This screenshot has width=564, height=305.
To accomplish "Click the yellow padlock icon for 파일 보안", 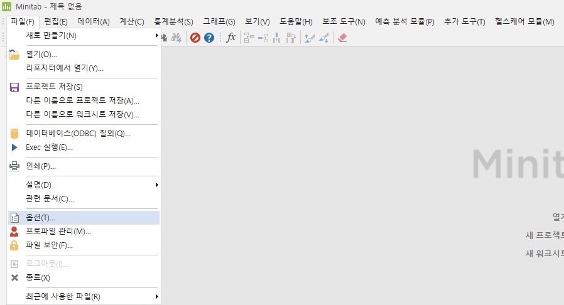I will (14, 245).
